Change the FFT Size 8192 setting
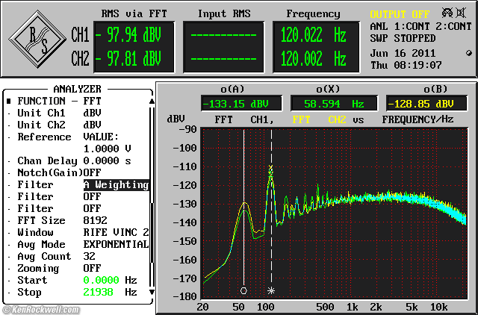Image resolution: width=478 pixels, height=315 pixels. click(78, 220)
